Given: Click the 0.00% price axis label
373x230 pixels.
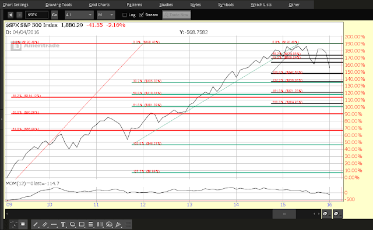Looking at the screenshot, I should (x=352, y=177).
